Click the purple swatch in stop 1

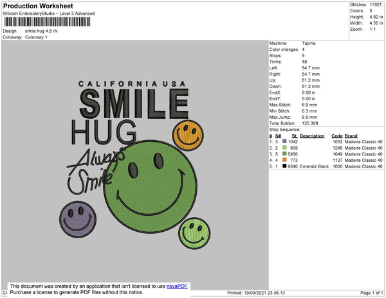pos(284,141)
